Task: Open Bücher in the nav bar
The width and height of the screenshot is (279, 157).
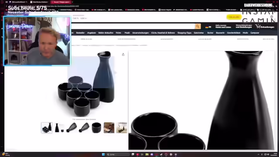Action: click(x=210, y=33)
